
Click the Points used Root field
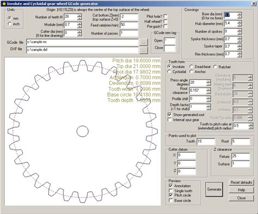point(241,142)
